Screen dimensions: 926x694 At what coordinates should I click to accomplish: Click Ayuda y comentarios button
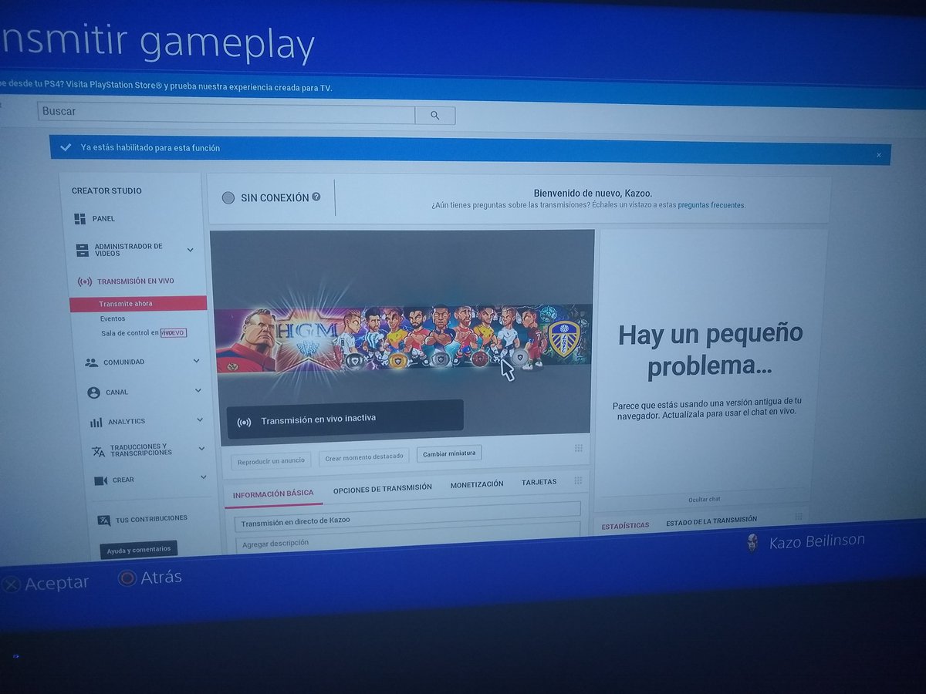pyautogui.click(x=138, y=550)
